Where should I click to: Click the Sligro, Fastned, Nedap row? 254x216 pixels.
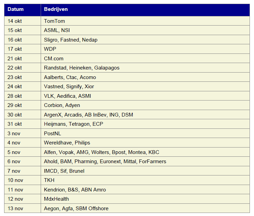tap(70, 40)
